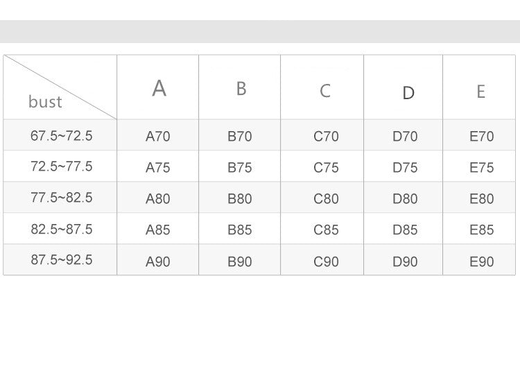Click the A70 size cell
Screen dimensions: 520x378
157,137
